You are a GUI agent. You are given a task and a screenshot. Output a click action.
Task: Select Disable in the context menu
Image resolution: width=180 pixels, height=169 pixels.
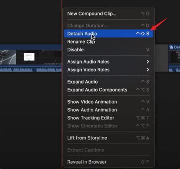tap(109, 50)
